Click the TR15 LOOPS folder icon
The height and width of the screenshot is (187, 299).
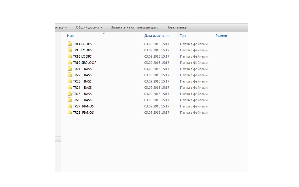coord(70,50)
